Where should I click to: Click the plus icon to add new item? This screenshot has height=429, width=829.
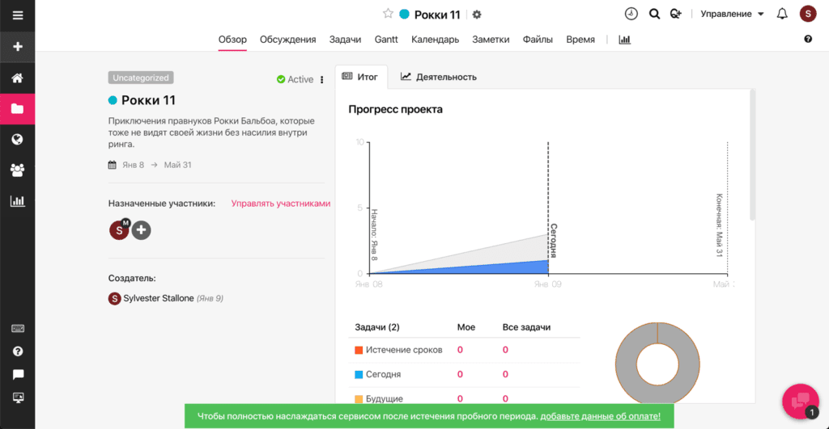coord(17,47)
